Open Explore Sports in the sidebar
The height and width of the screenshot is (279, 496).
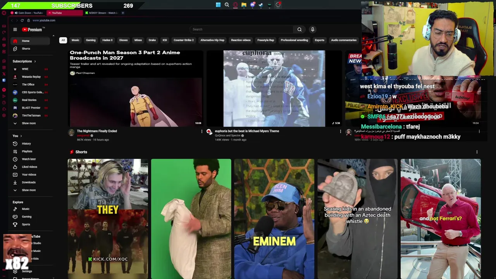click(30, 224)
